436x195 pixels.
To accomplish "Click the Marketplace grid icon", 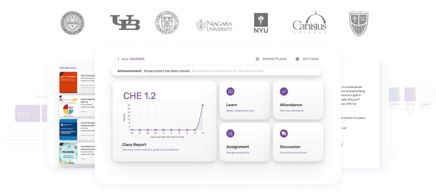I will tap(257, 59).
